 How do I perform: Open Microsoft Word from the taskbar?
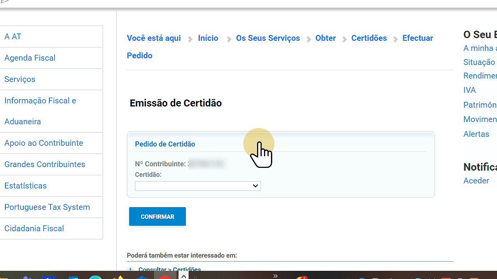coord(49,277)
